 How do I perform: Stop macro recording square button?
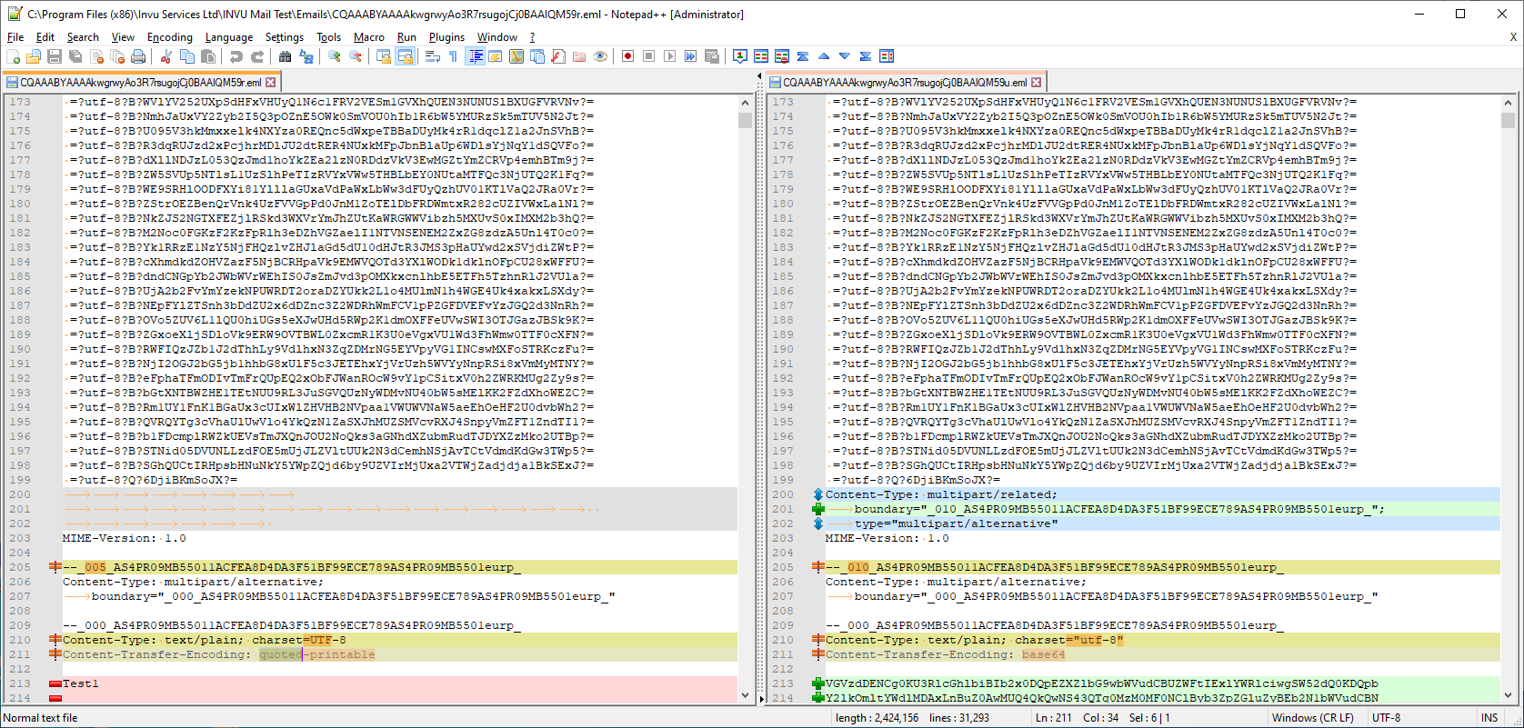point(648,56)
